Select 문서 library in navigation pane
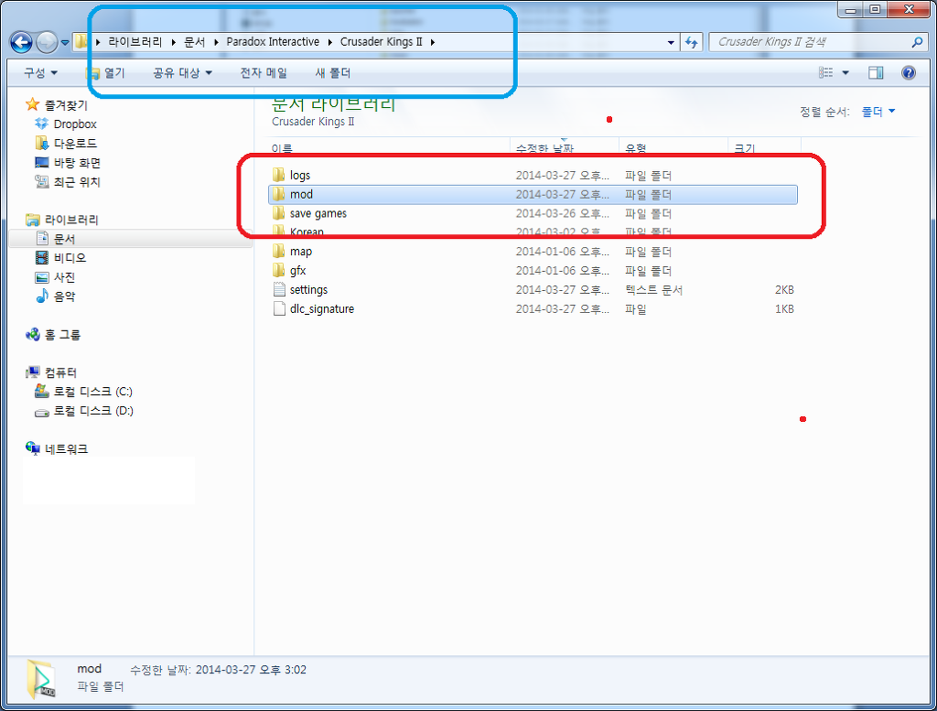The width and height of the screenshot is (937, 711). pyautogui.click(x=65, y=239)
